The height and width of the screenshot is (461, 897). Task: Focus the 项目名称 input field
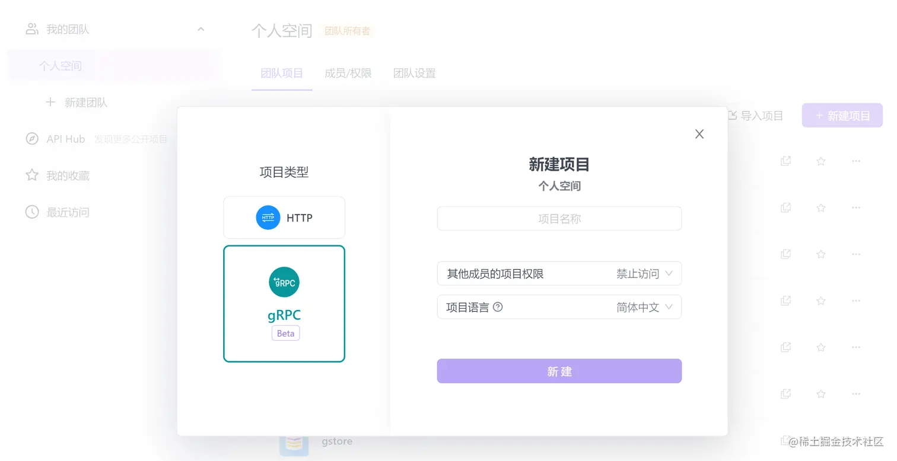coord(559,219)
